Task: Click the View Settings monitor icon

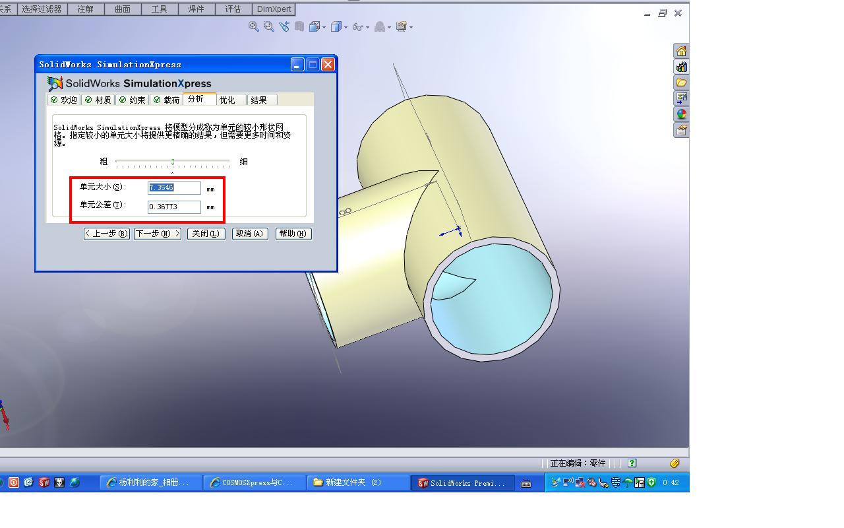Action: click(401, 26)
